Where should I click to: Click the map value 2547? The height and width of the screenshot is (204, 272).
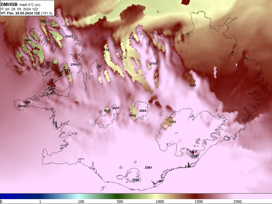(x=69, y=36)
